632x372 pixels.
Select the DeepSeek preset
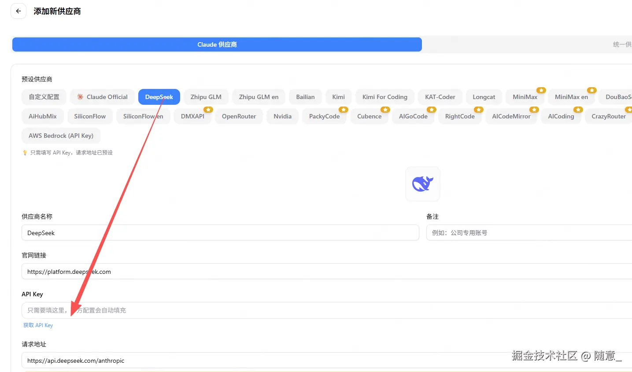(x=159, y=97)
